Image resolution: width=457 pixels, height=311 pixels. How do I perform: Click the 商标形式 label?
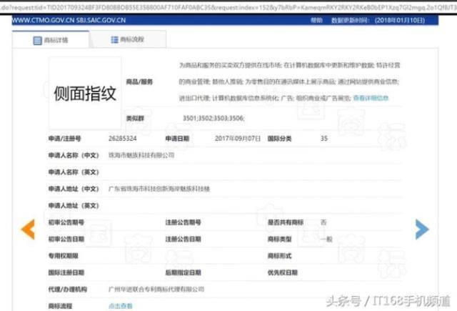coord(279,256)
